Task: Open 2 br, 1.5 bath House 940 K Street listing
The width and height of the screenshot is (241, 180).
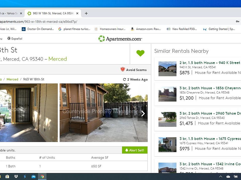Action: click(210, 63)
